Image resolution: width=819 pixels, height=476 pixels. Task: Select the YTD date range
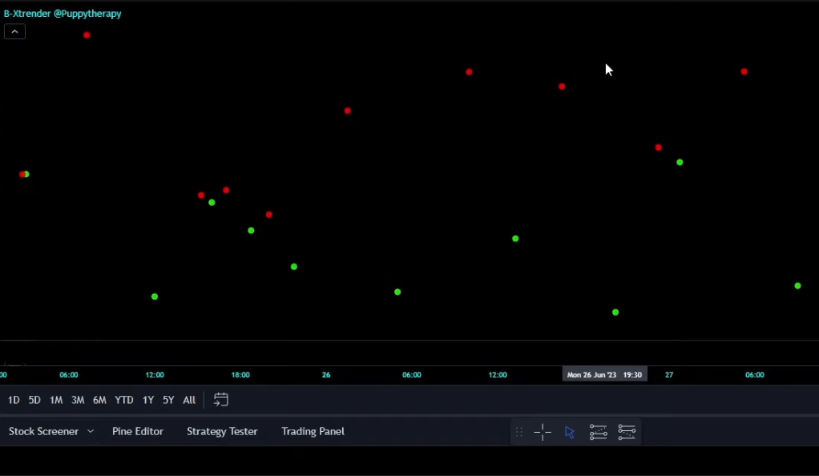coord(123,400)
